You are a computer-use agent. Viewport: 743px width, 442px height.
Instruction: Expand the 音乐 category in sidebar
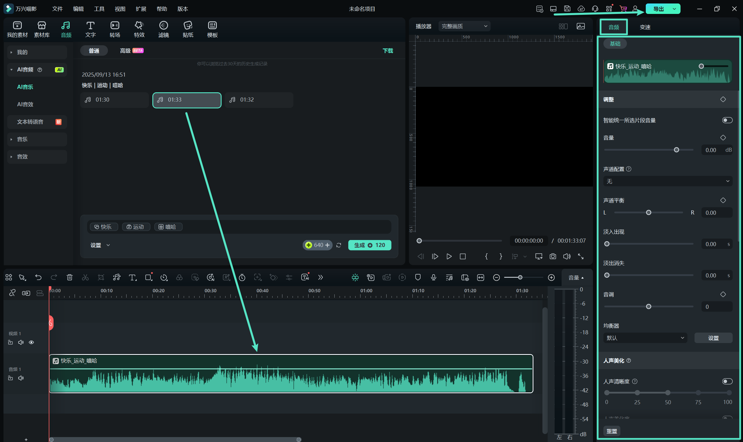[22, 139]
